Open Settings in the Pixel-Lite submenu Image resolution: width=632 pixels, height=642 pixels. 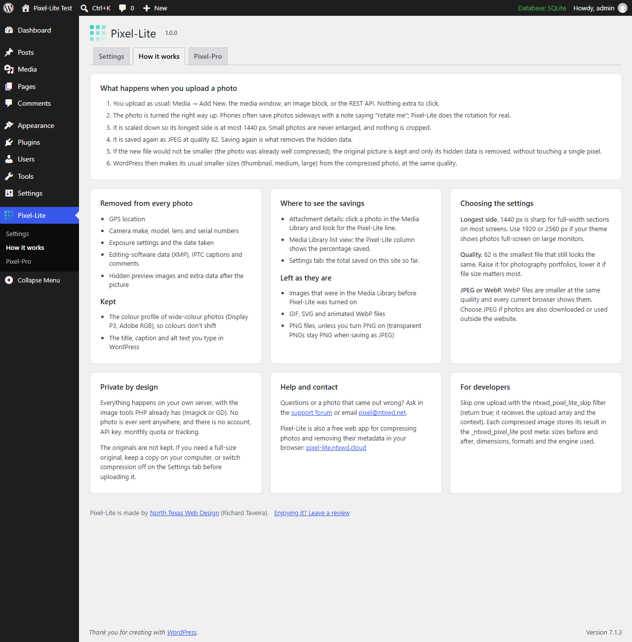[x=17, y=234]
